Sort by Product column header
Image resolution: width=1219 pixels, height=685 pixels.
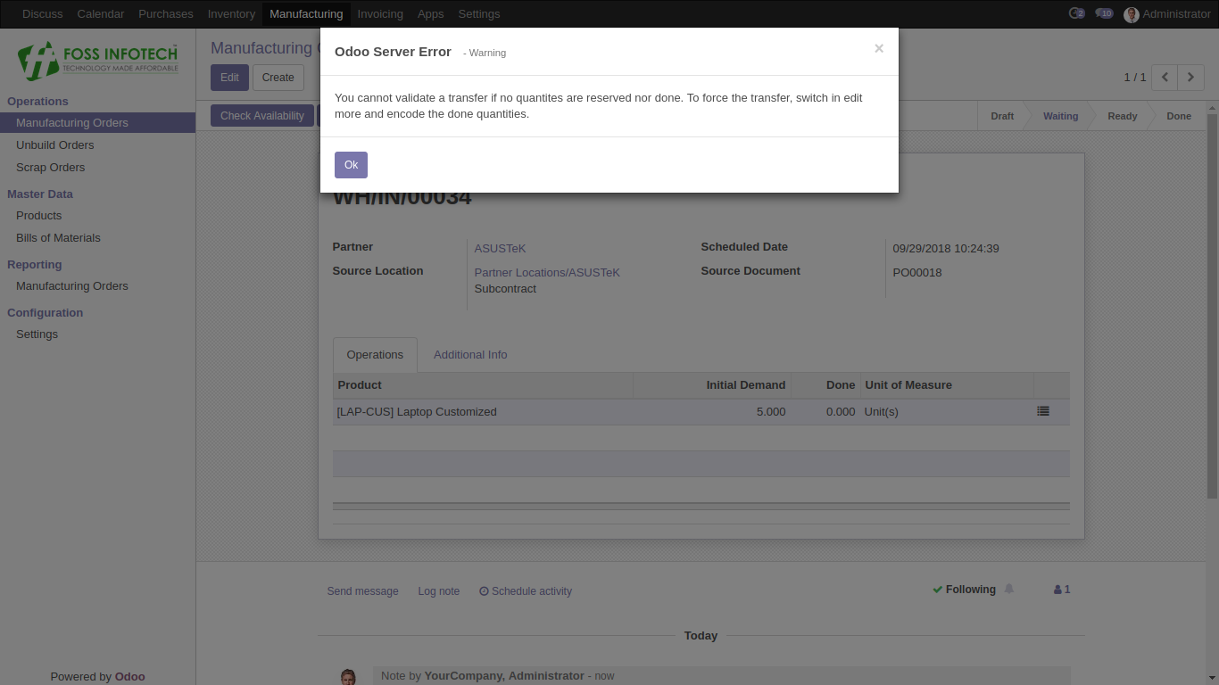click(x=483, y=385)
